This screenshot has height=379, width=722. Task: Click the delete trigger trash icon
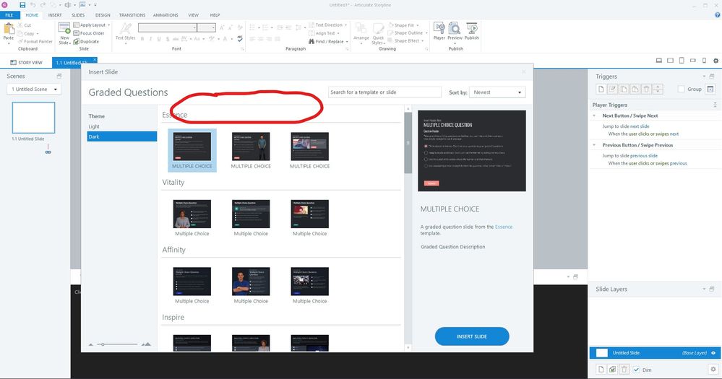click(x=646, y=89)
